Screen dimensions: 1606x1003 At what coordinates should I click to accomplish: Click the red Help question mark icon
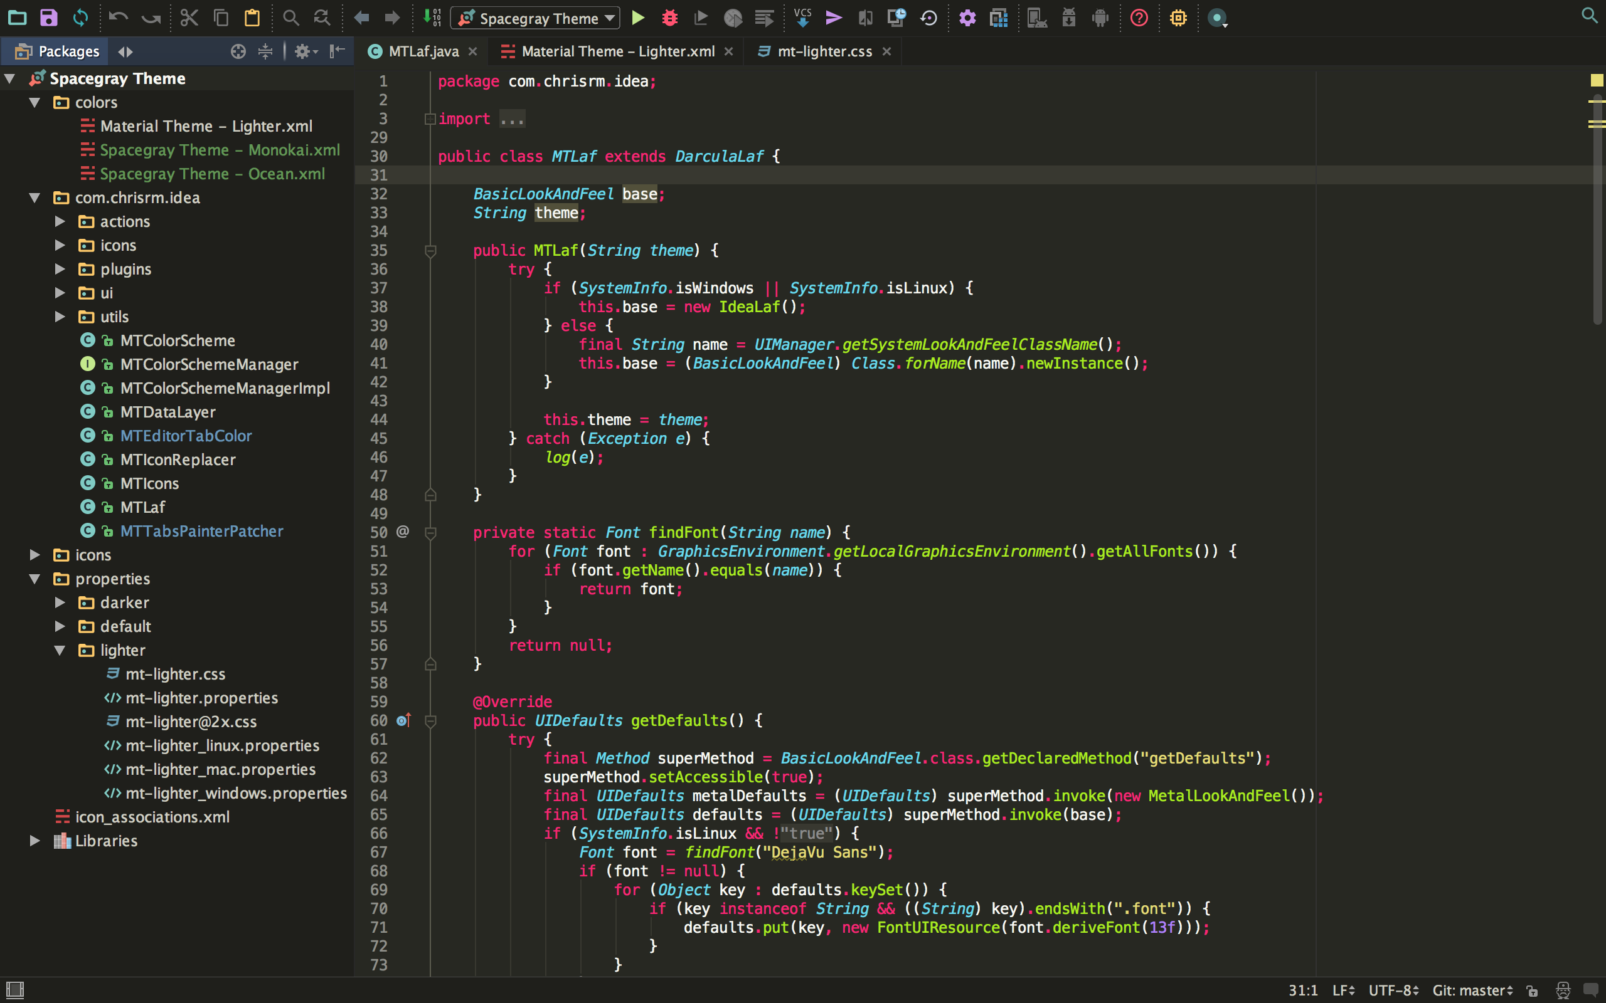coord(1139,18)
